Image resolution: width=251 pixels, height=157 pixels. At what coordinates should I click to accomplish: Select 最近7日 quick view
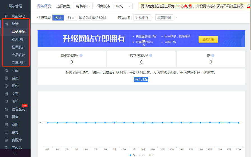pos(84,17)
